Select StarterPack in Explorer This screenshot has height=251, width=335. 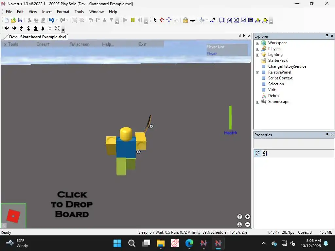point(278,60)
